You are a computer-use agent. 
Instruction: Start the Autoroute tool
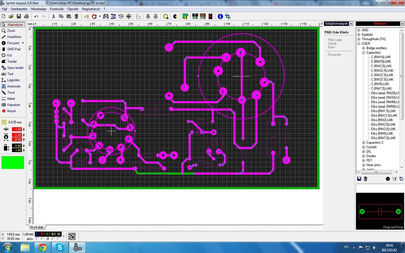[x=11, y=86]
